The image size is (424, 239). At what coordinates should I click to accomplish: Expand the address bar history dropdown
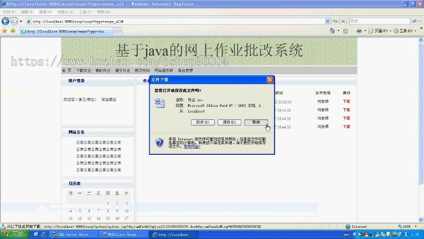point(327,21)
